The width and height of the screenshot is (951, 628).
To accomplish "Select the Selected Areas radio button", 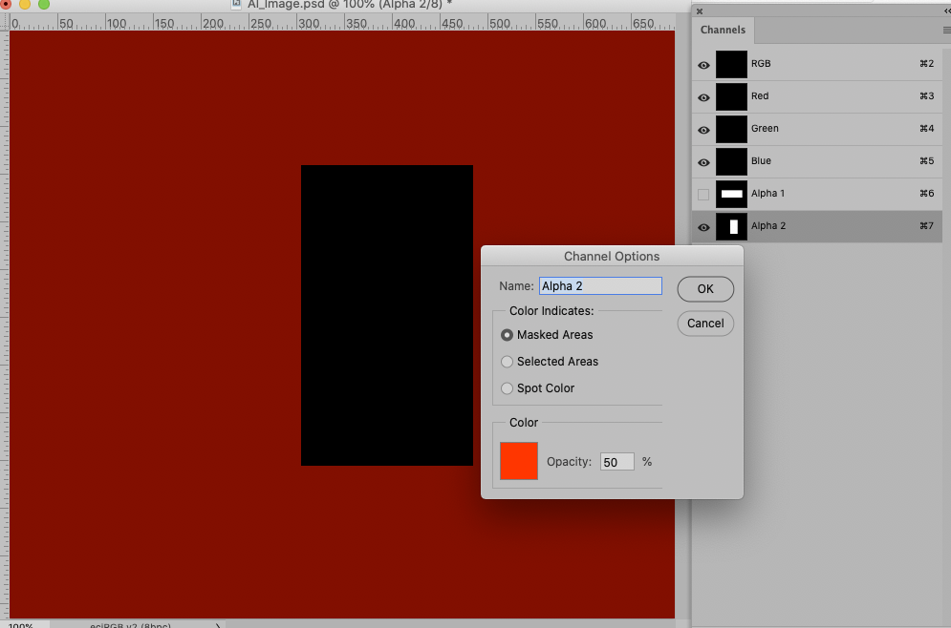I will [x=507, y=362].
